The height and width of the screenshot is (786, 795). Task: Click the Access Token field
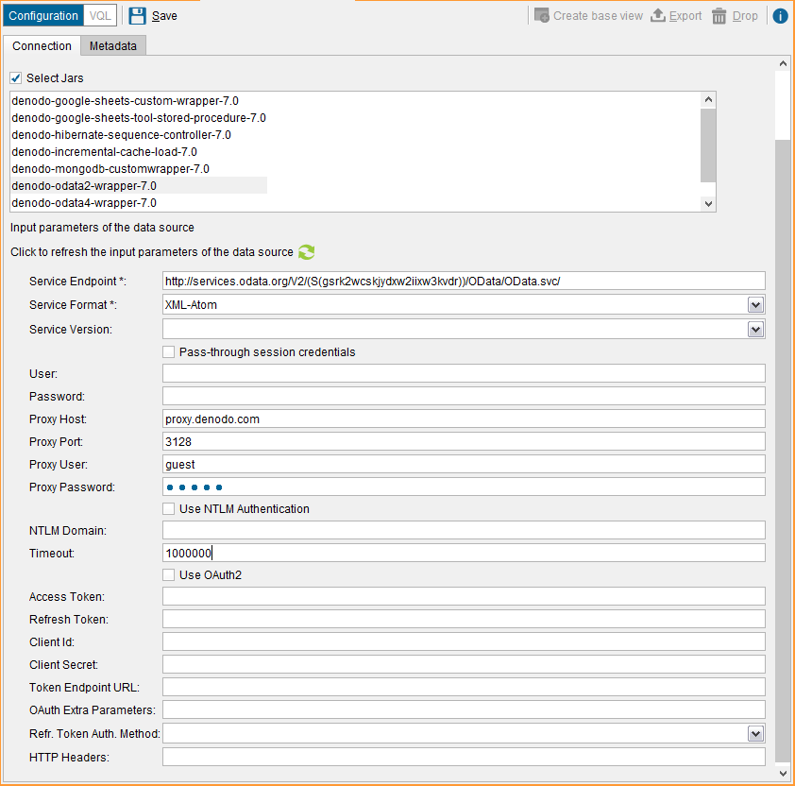point(464,597)
